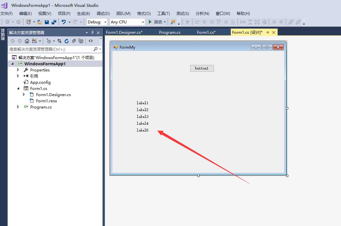Click the Pending Changes Filter clock icon
Viewport: 341px width, 226px height.
[x=49, y=41]
